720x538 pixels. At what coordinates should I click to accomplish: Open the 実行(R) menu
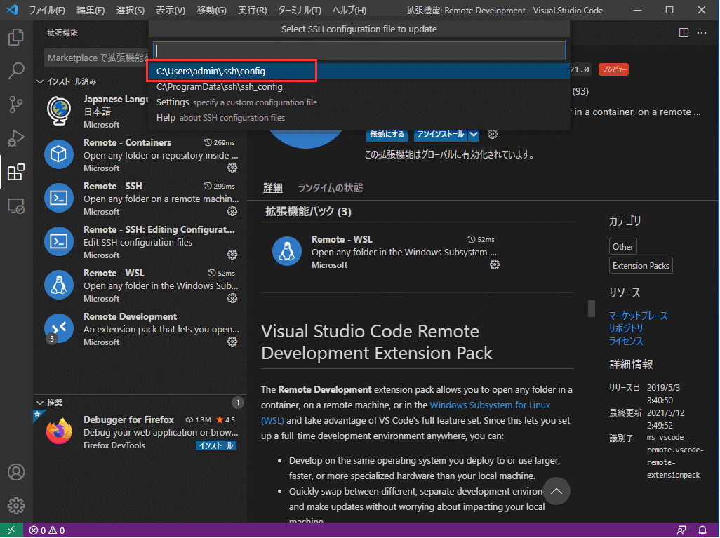252,10
